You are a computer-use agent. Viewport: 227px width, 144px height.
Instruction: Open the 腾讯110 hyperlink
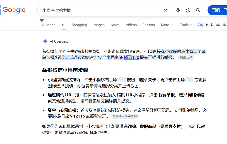tap(132, 58)
